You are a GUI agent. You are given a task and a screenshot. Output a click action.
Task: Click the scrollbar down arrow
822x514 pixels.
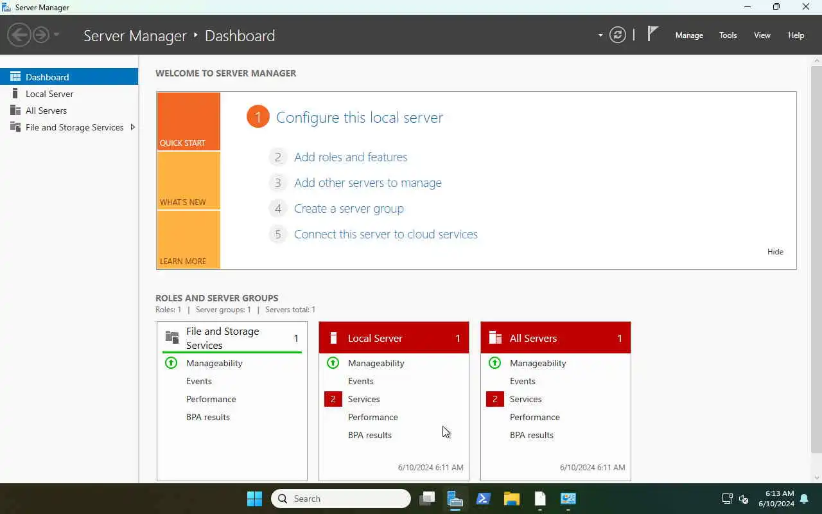(x=816, y=477)
